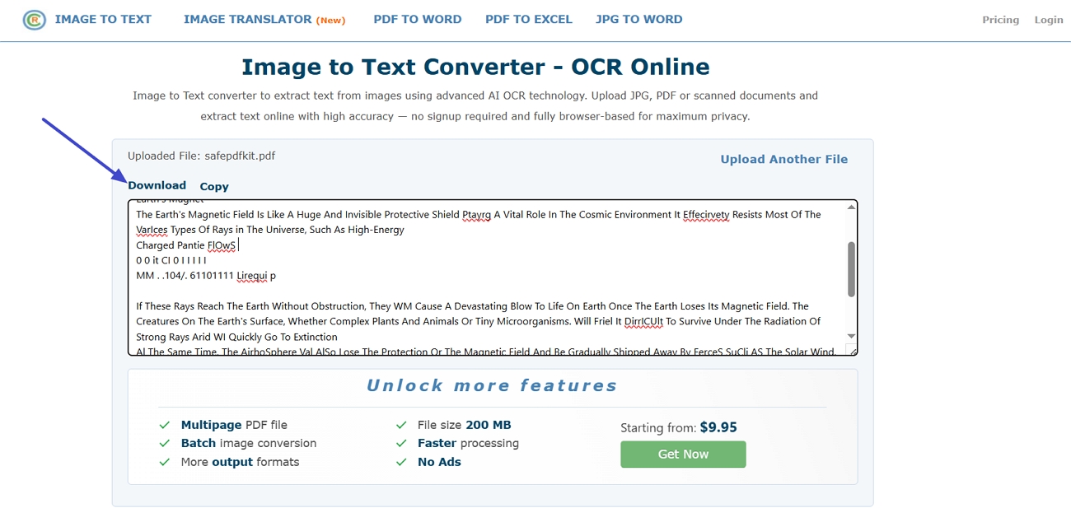
Task: Click the checkmark icon beside File size 200 MB
Action: (x=401, y=425)
